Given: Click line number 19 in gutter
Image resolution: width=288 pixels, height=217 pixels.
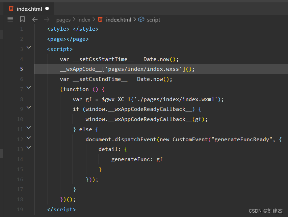Looking at the screenshot, I should click(20, 209).
